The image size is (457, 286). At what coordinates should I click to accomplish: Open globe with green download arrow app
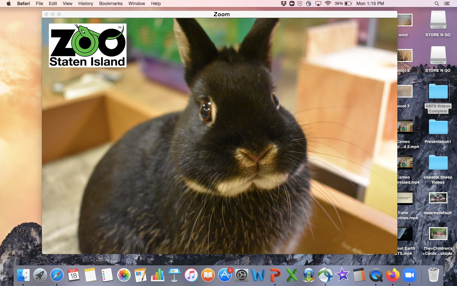click(x=309, y=275)
